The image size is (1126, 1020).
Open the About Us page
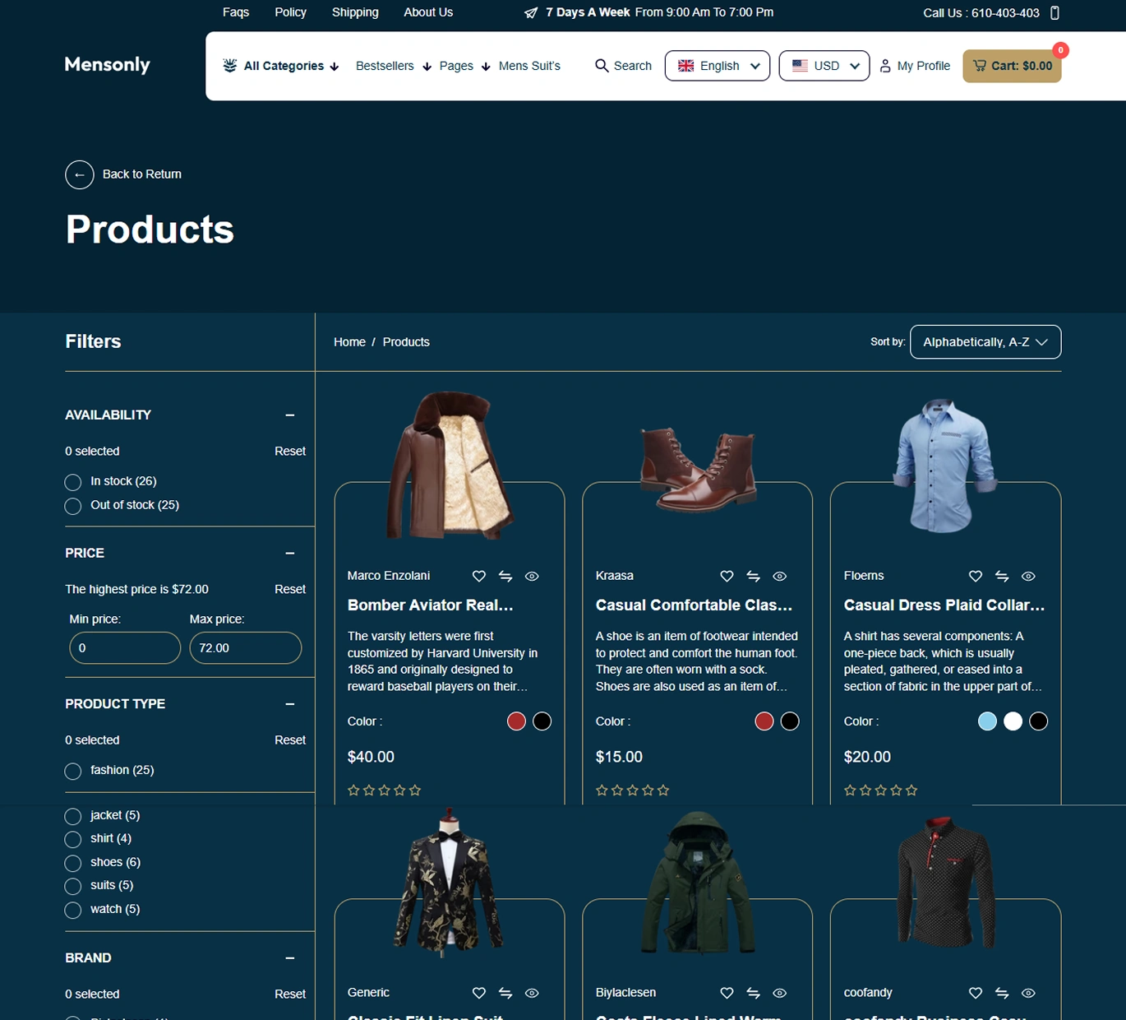point(428,12)
